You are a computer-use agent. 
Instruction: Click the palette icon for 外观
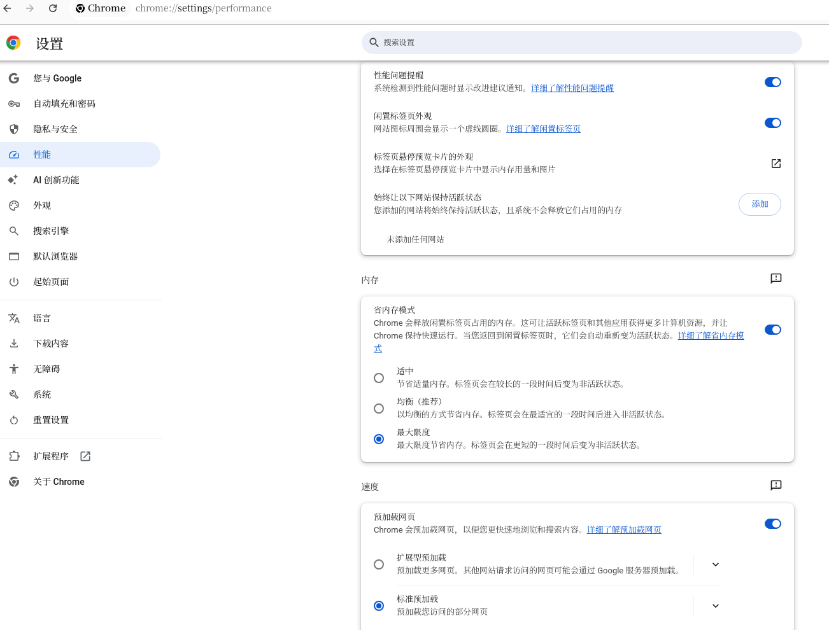[x=14, y=206]
